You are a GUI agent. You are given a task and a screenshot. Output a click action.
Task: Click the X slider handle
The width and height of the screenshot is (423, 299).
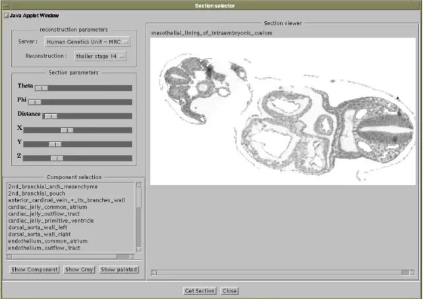click(x=67, y=130)
